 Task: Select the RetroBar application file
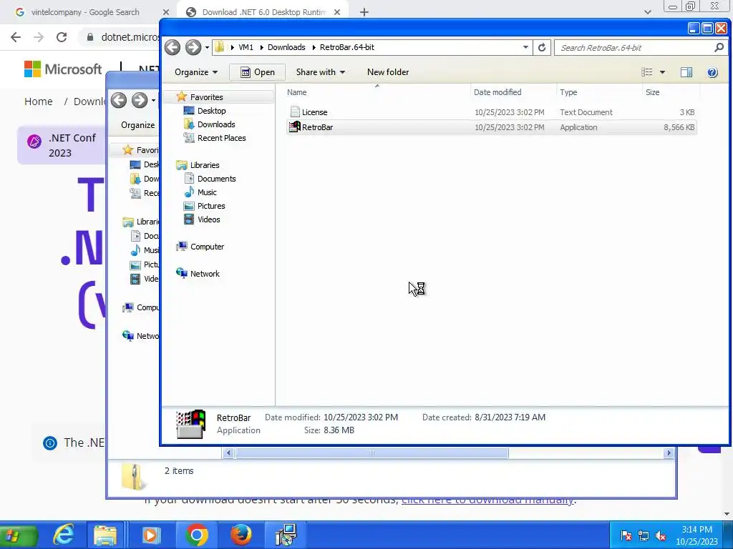point(491,127)
